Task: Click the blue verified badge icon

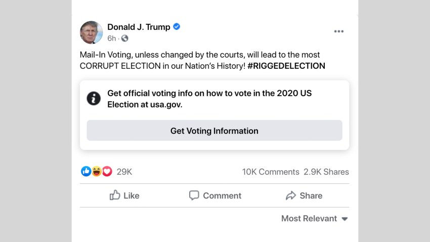Action: click(x=177, y=27)
